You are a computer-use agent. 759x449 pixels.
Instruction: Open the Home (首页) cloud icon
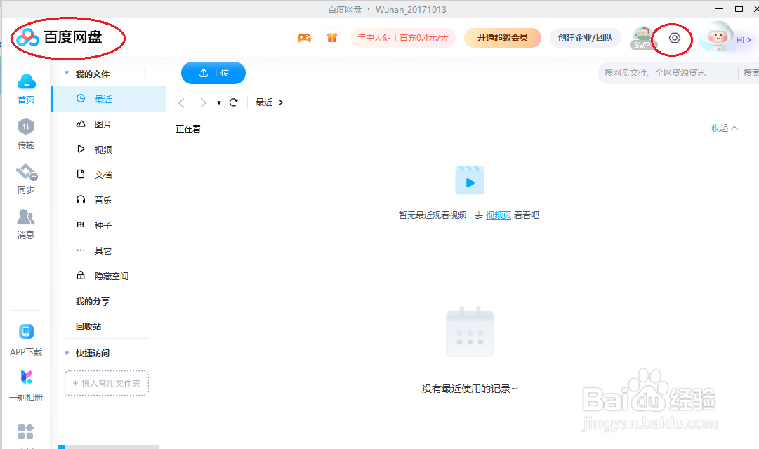[26, 82]
